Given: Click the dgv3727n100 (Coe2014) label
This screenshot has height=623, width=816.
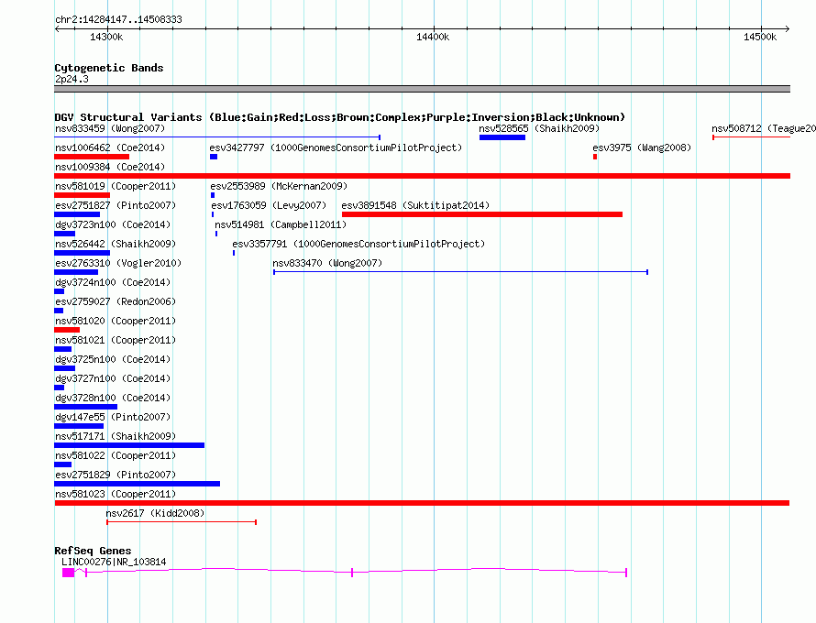Looking at the screenshot, I should (113, 378).
